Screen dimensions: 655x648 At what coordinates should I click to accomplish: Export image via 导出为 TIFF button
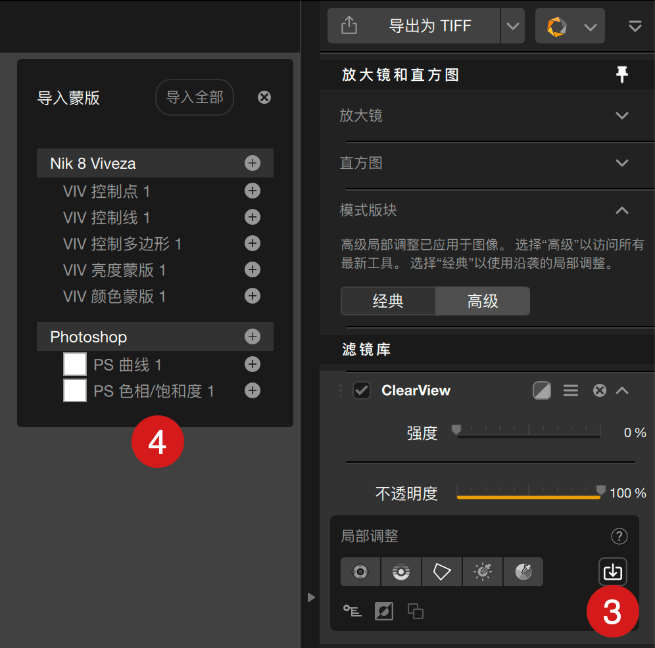coord(414,26)
